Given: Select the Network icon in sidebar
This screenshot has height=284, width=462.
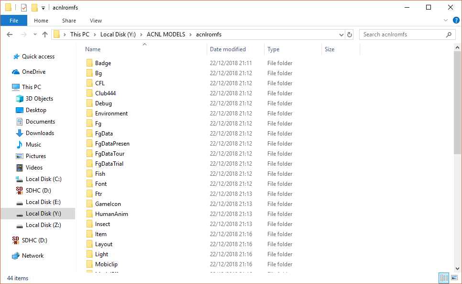Looking at the screenshot, I should coord(16,256).
